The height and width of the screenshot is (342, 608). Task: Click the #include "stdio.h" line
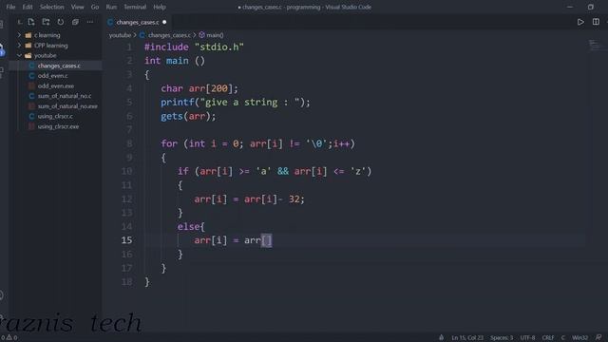[x=194, y=47]
